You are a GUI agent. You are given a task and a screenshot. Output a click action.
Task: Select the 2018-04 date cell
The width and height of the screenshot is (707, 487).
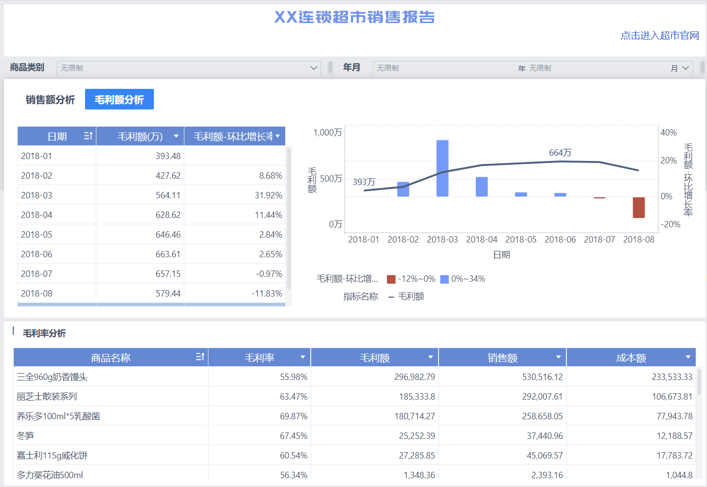(57, 215)
